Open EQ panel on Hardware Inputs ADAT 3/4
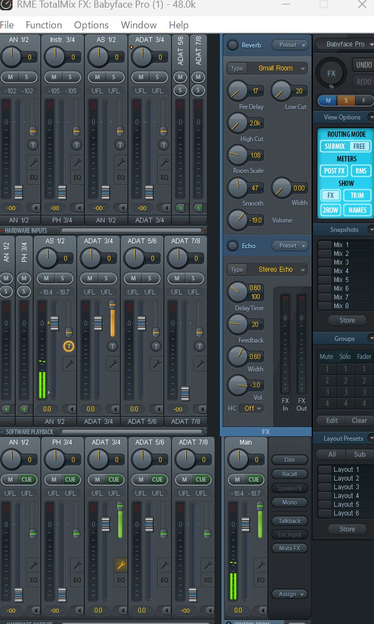Viewport: 374px width, 624px height. coord(164,177)
